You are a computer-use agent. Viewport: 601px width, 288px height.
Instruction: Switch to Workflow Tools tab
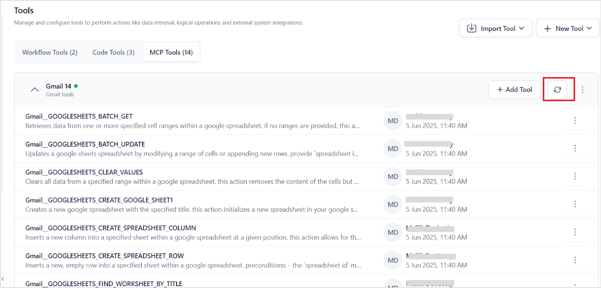pos(50,52)
